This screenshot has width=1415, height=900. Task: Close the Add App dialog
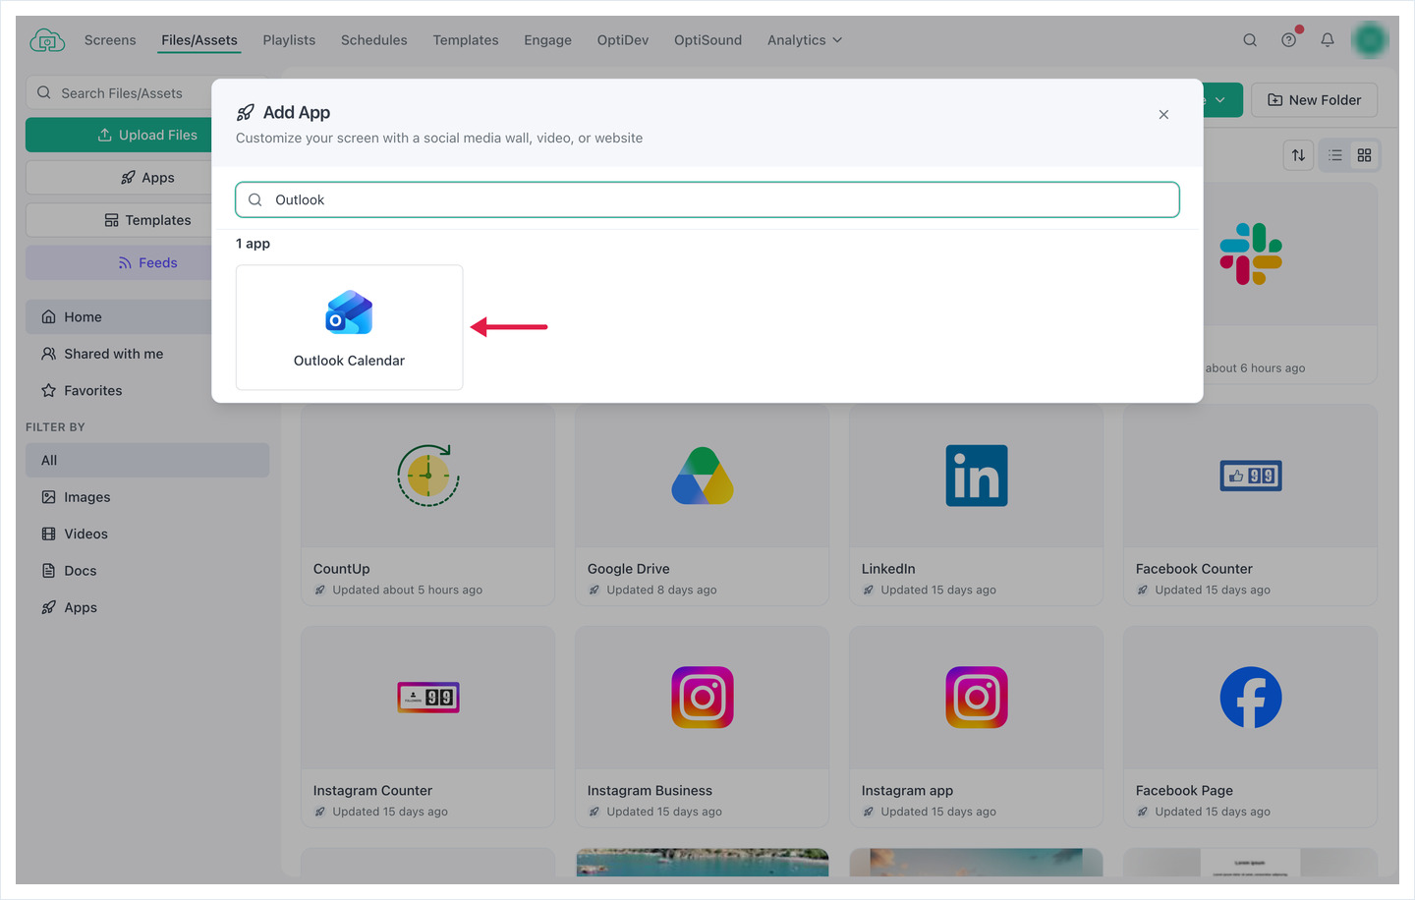[x=1163, y=115]
